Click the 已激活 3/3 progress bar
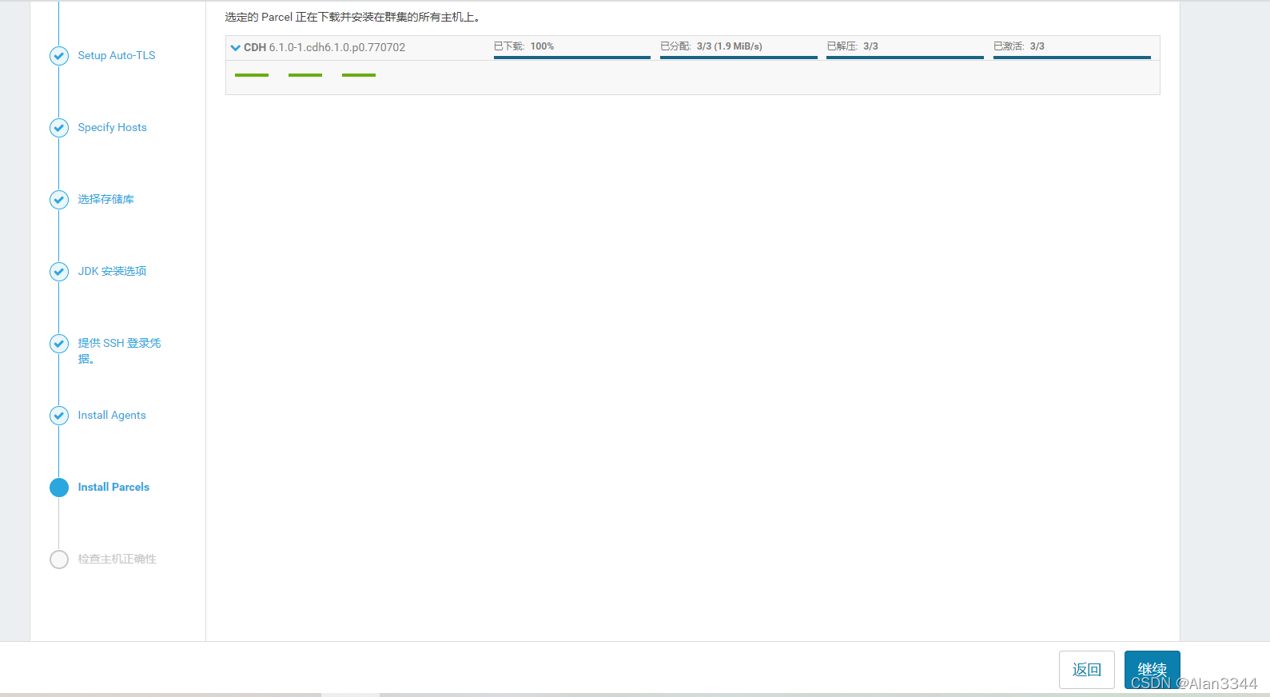Viewport: 1270px width, 697px height. coord(1072,58)
